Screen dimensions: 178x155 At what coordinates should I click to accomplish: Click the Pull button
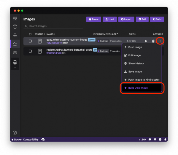[142, 19]
